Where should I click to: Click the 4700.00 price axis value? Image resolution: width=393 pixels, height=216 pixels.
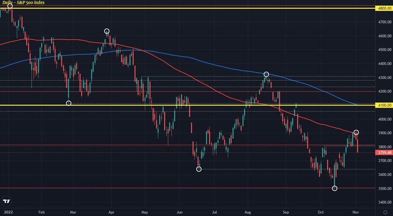pos(385,22)
